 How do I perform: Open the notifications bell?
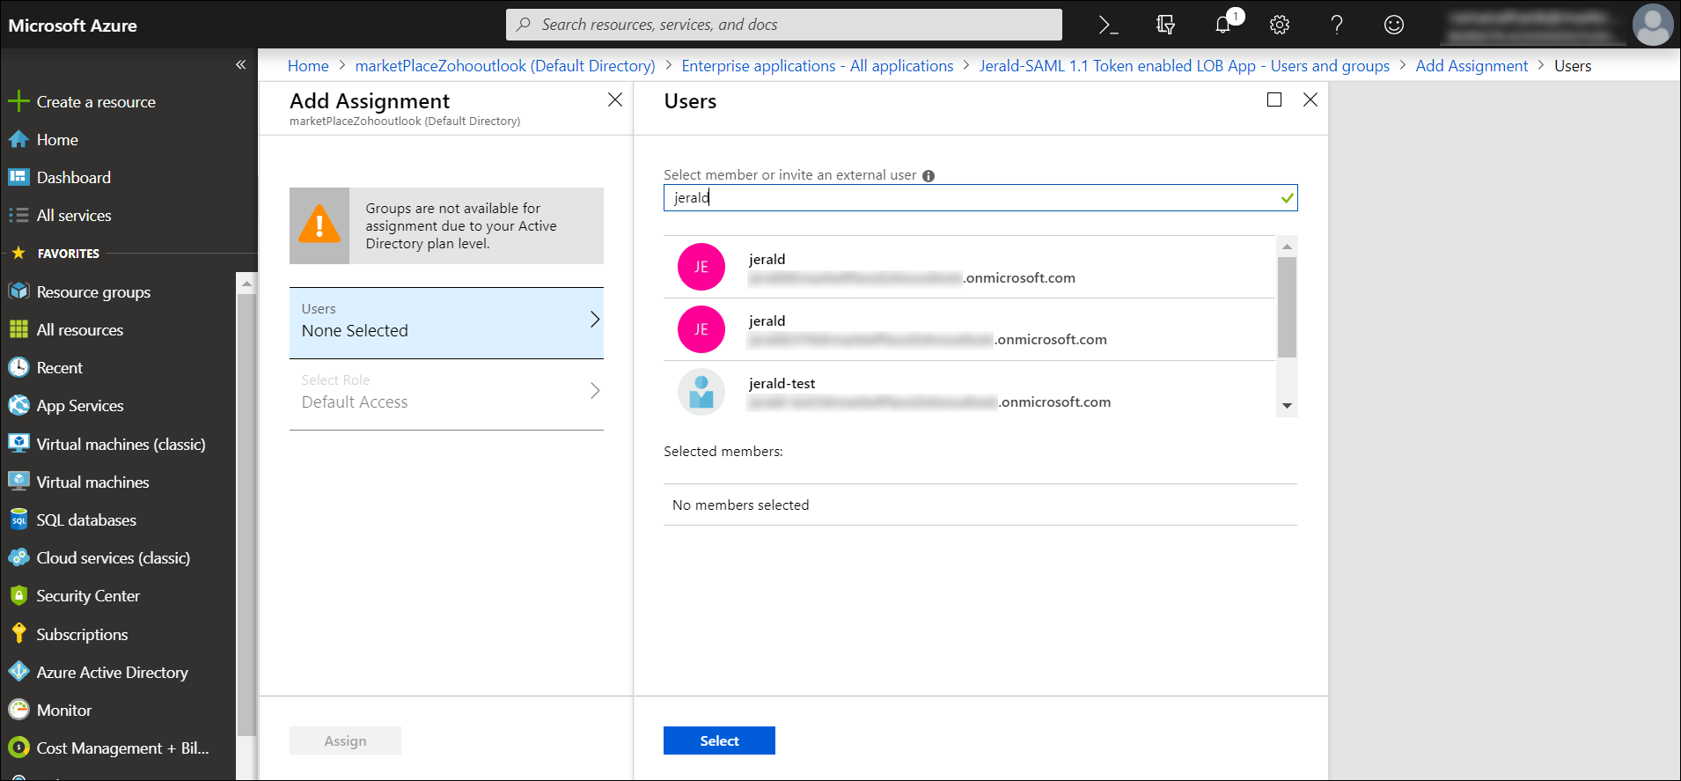[x=1223, y=25]
